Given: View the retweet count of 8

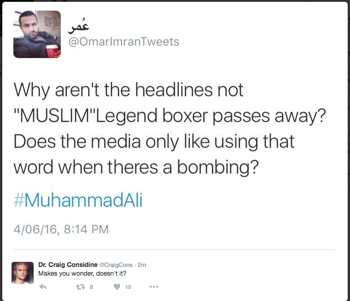Looking at the screenshot, I should coord(91,287).
